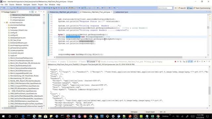212x119 pixels.
Task: Open the Window menu
Action: (x=52, y=5)
